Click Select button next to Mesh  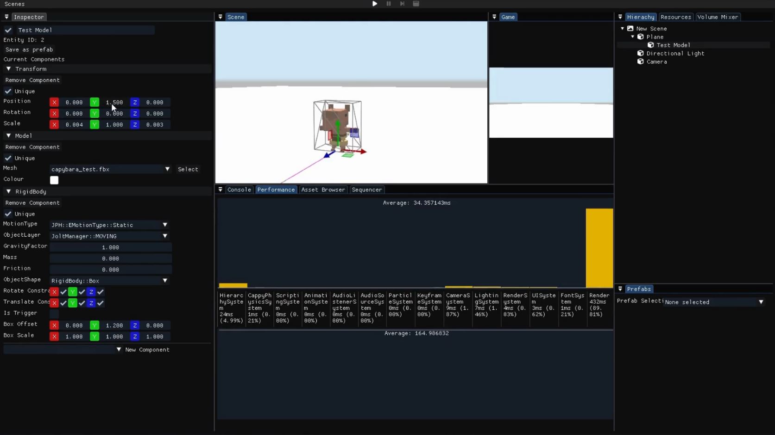188,169
